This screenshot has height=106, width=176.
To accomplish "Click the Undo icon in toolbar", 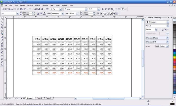I will [x=25, y=9].
